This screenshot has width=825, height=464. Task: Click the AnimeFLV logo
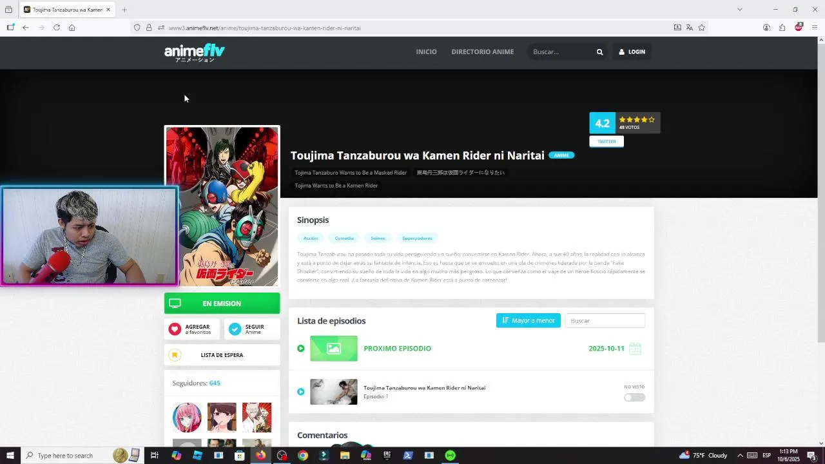coord(194,52)
